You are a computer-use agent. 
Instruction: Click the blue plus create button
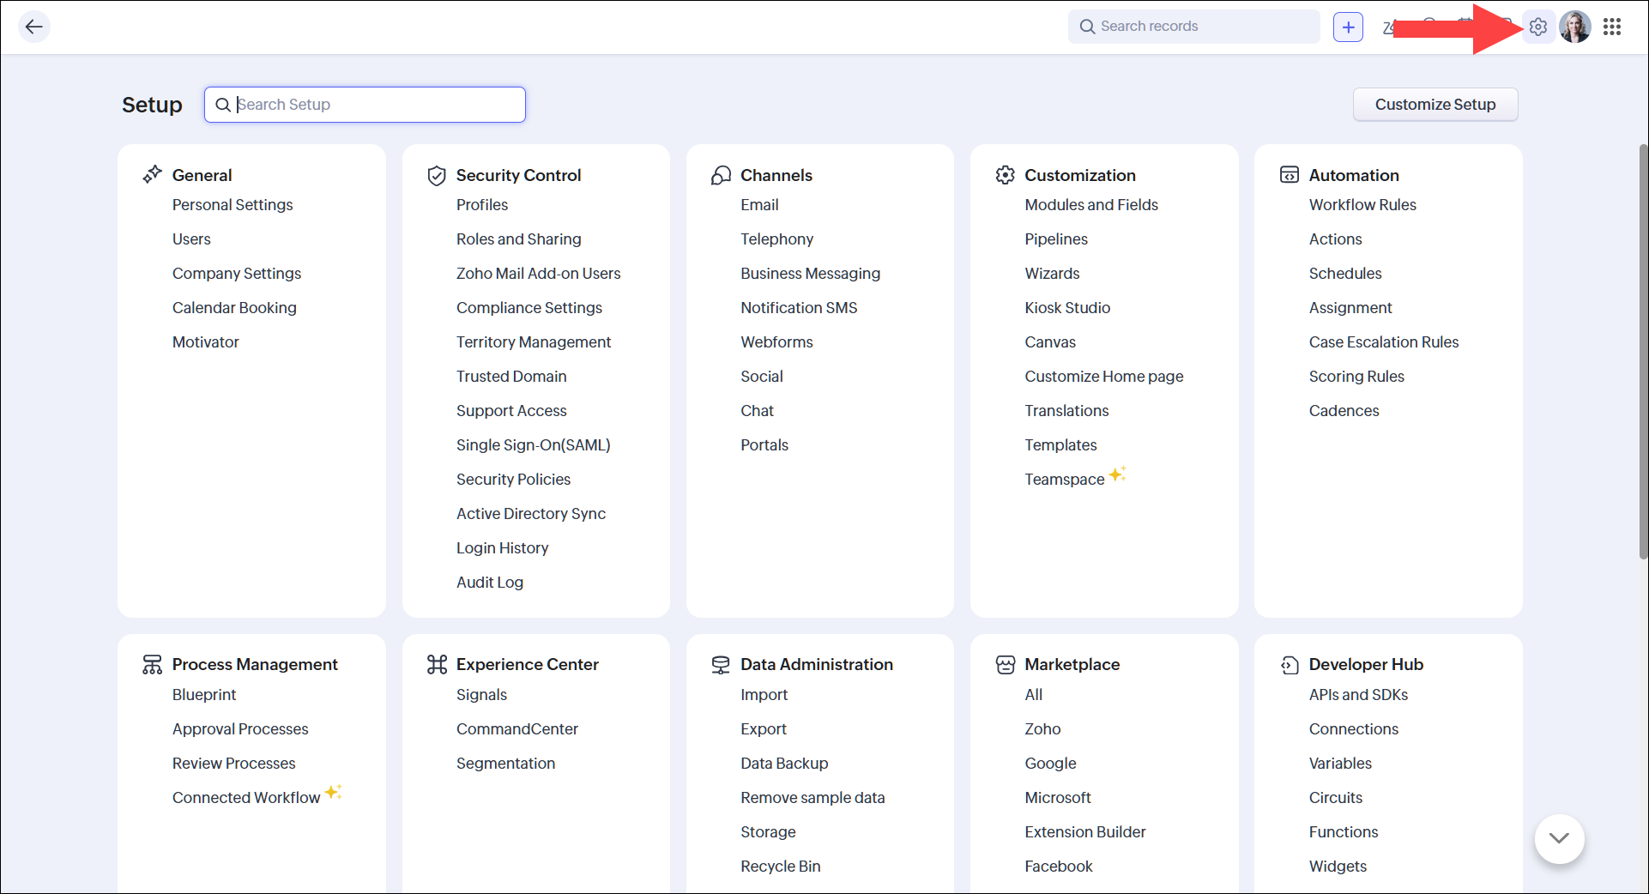(1348, 27)
